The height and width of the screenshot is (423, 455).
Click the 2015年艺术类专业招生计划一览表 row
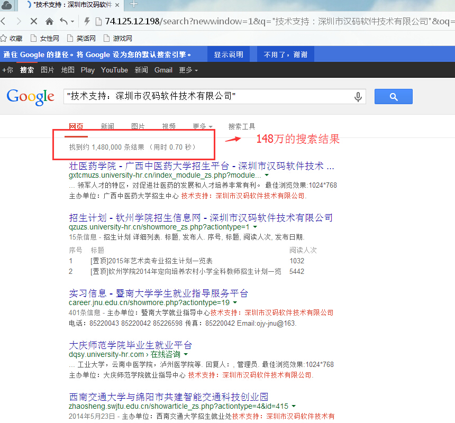coord(151,261)
